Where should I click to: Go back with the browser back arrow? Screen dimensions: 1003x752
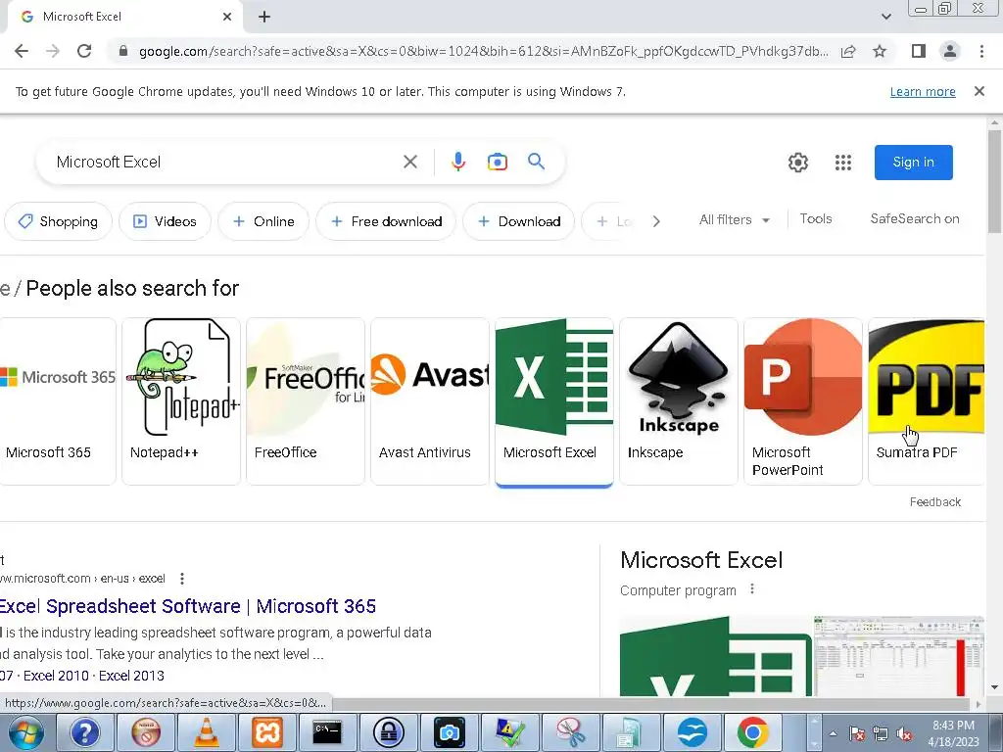click(x=22, y=51)
